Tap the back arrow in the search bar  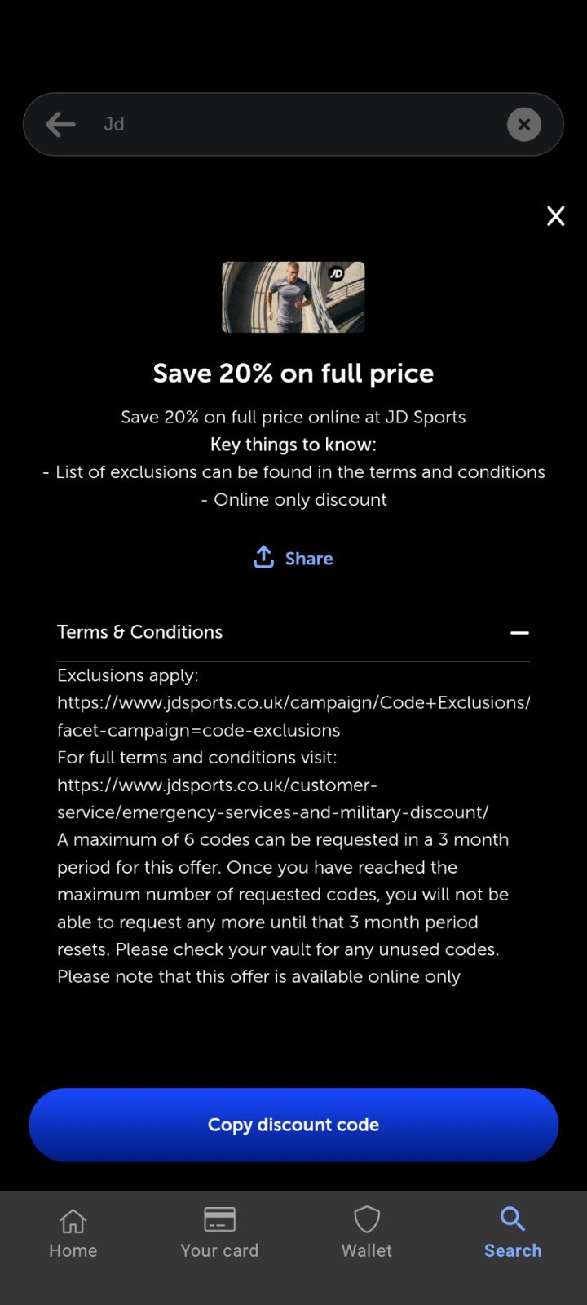pos(59,124)
